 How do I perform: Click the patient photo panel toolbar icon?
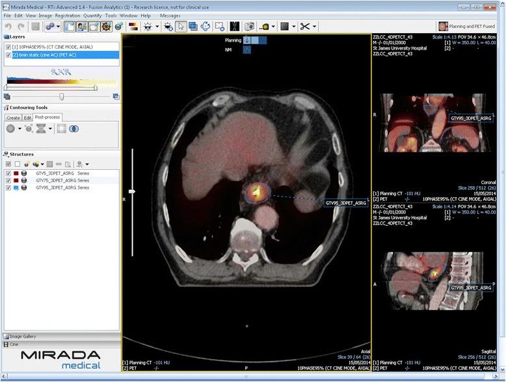pyautogui.click(x=82, y=27)
